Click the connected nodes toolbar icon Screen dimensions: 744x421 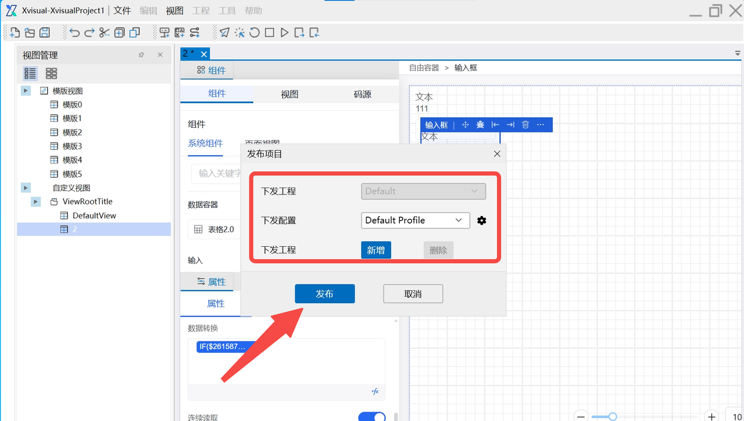(195, 33)
